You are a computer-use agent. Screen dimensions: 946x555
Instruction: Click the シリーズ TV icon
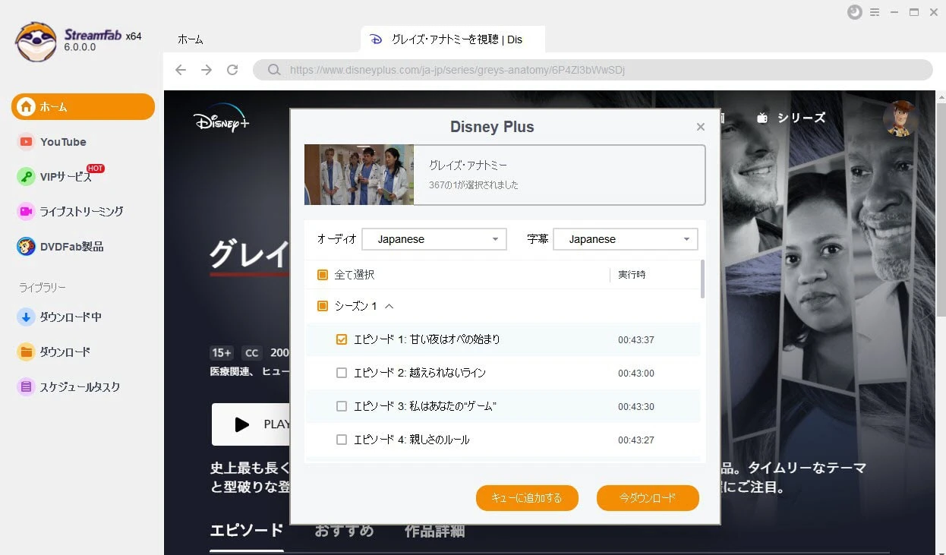[x=762, y=118]
